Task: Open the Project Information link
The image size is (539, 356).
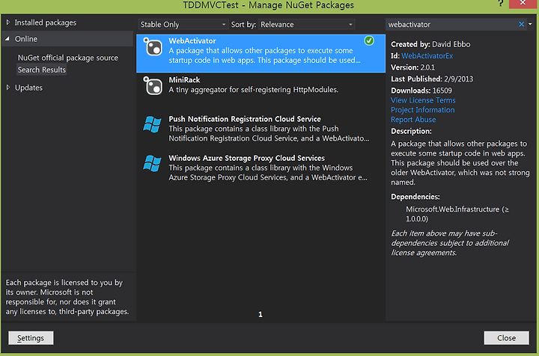Action: click(422, 110)
